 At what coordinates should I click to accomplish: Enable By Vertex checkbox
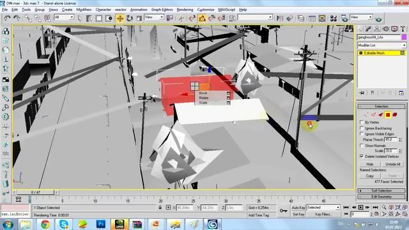362,122
